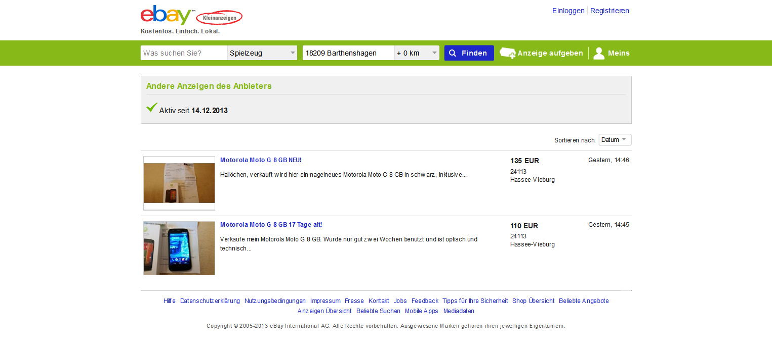This screenshot has height=352, width=772.
Task: Open the Mediadaten footer link
Action: pos(459,311)
